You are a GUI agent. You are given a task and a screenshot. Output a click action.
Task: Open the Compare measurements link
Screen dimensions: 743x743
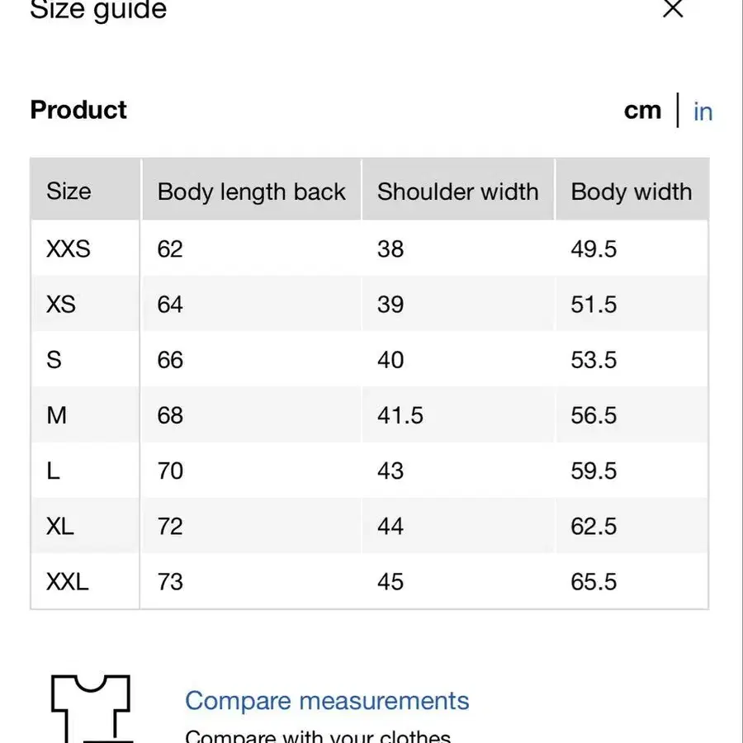click(327, 701)
